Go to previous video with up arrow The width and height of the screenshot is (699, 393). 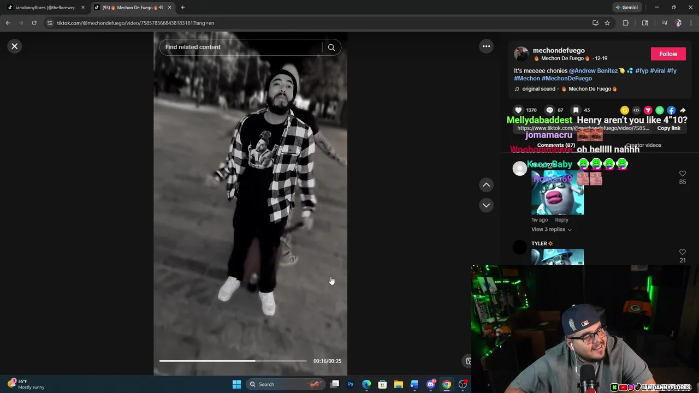tap(486, 185)
